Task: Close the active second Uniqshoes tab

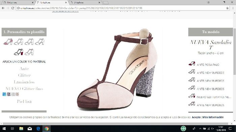Action: coord(66,3)
